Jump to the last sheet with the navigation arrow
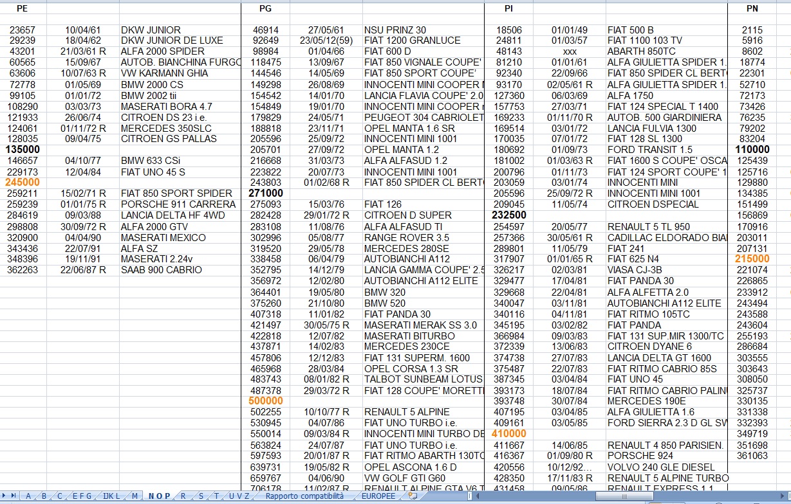Image resolution: width=791 pixels, height=504 pixels. coord(15,496)
